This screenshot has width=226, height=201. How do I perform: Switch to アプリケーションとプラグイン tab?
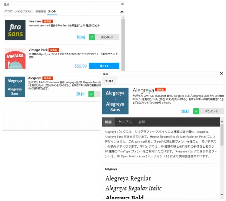tap(19, 11)
